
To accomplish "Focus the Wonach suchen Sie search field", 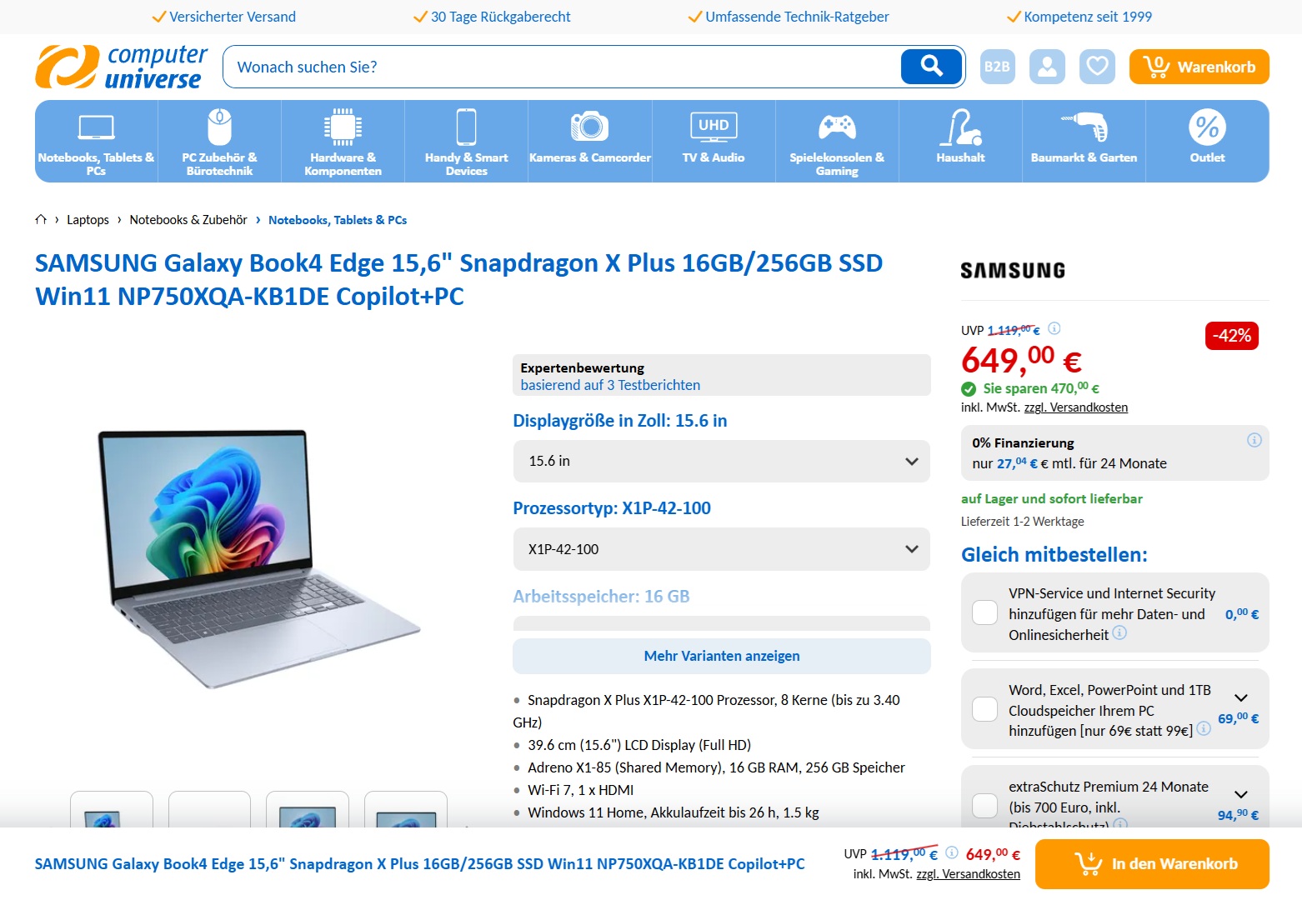I will tap(563, 67).
